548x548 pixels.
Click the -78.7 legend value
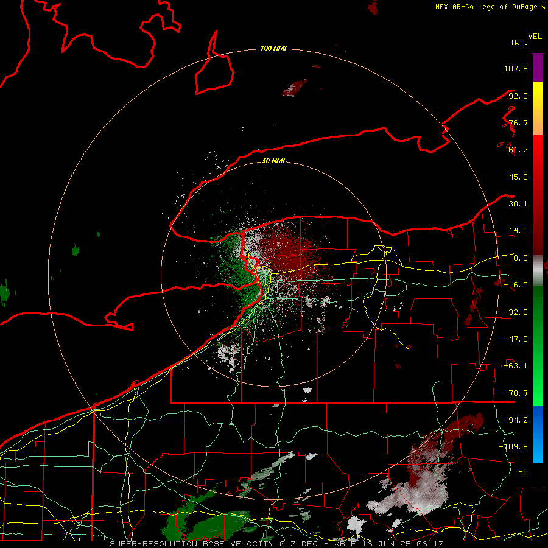[516, 393]
